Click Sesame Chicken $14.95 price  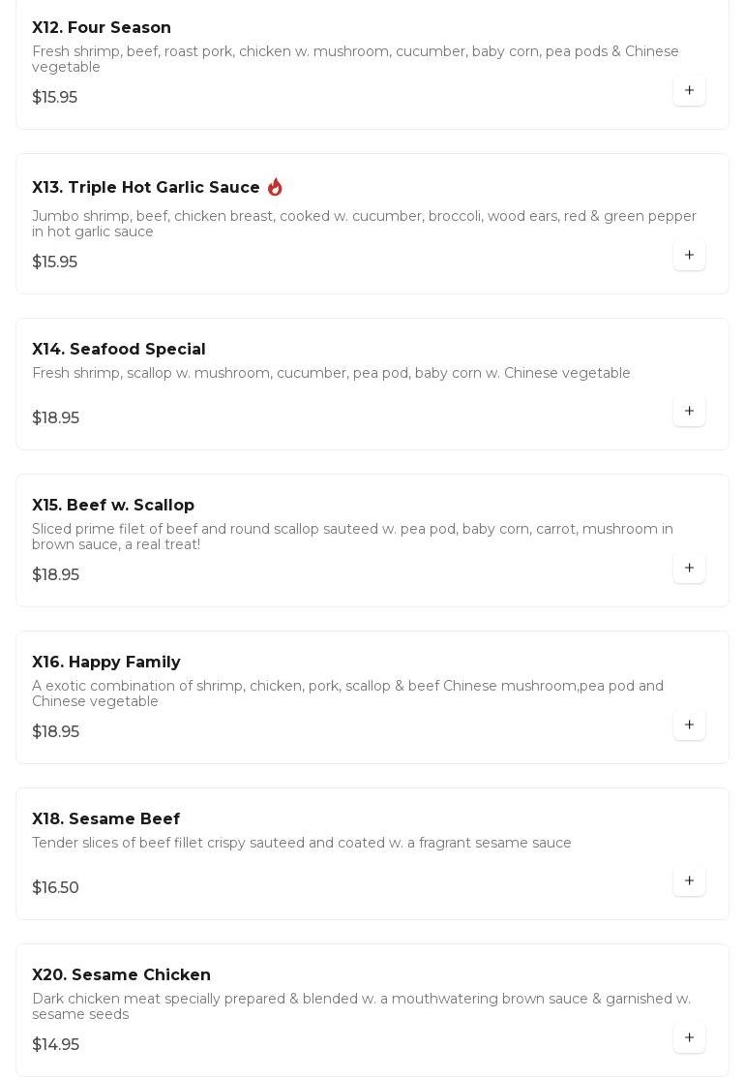(56, 1045)
